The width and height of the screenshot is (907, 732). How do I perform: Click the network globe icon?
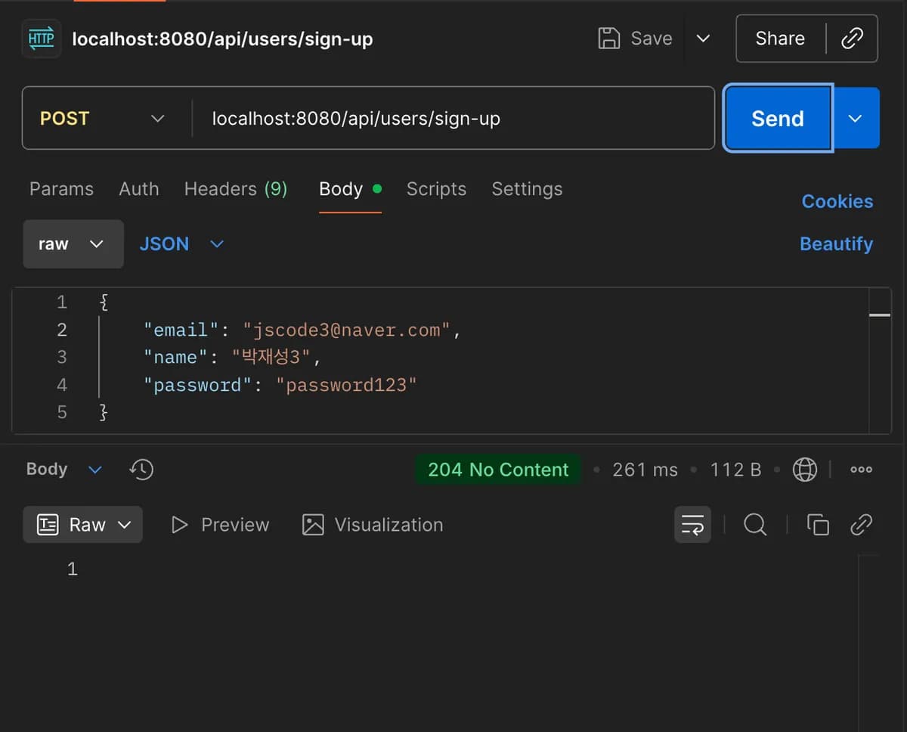tap(804, 470)
